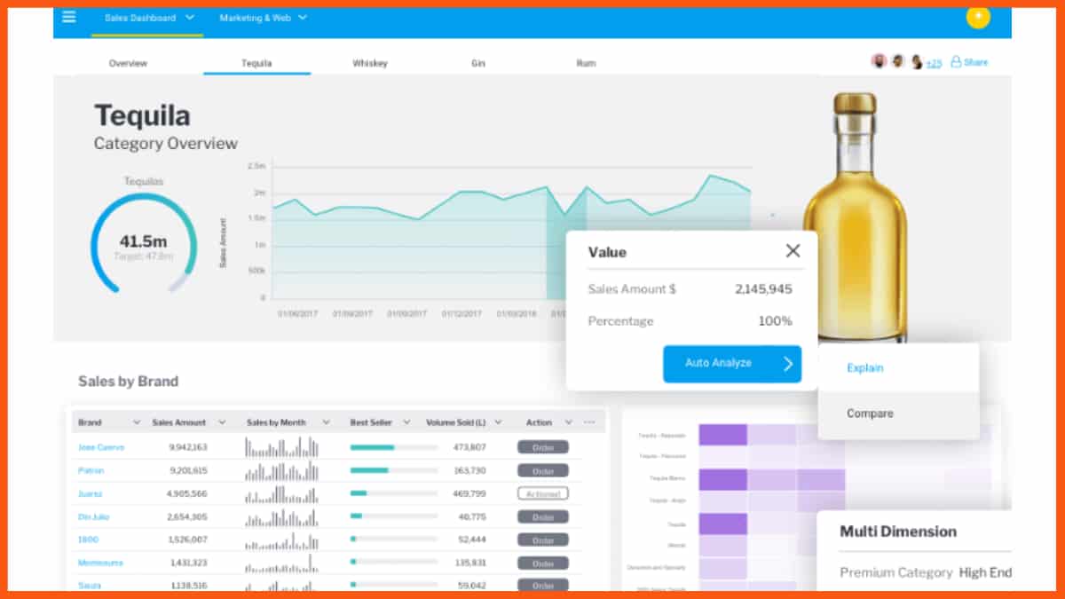Click the first collaborator avatar
1065x599 pixels.
click(x=879, y=61)
